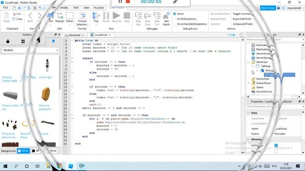Viewport: 305px width, 171px height.
Task: Switch to the MODEL ribbon tab
Action: (x=64, y=8)
